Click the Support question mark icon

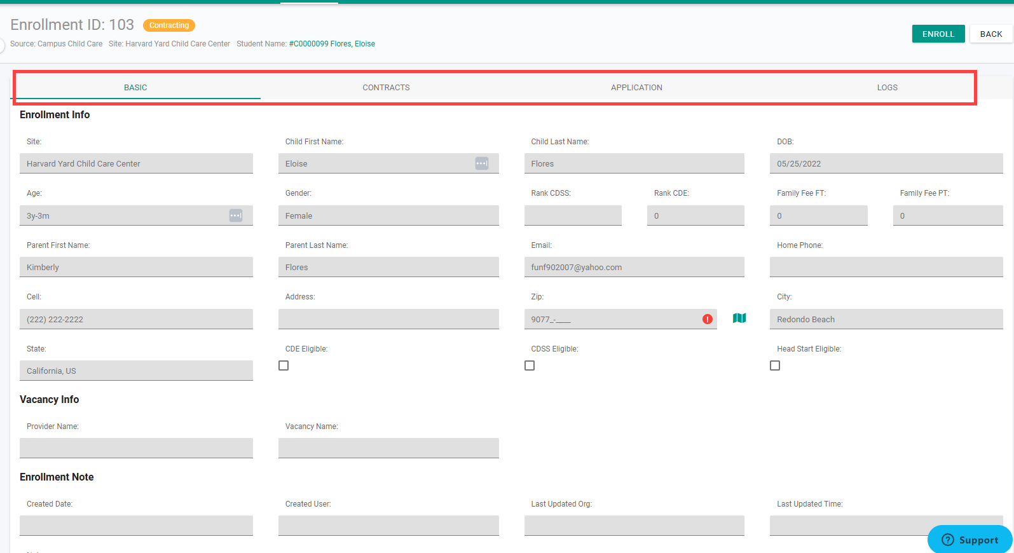click(x=948, y=540)
